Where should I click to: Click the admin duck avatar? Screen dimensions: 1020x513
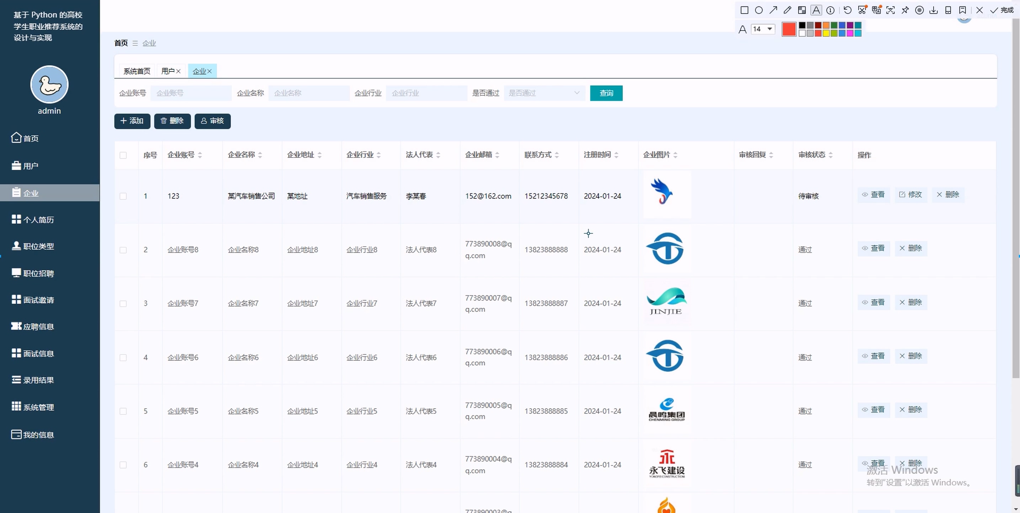(x=49, y=84)
